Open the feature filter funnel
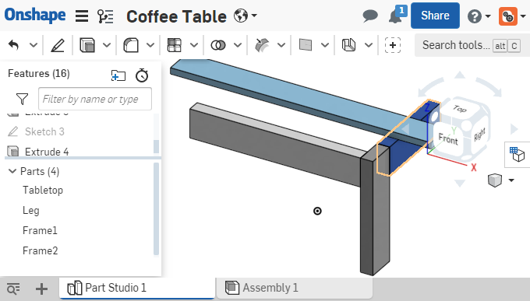 [22, 99]
